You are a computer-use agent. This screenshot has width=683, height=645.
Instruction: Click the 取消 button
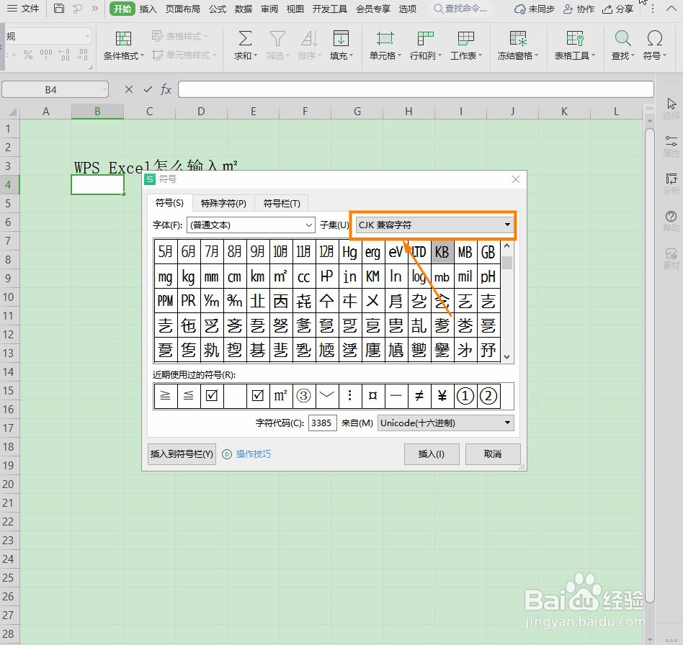tap(493, 454)
